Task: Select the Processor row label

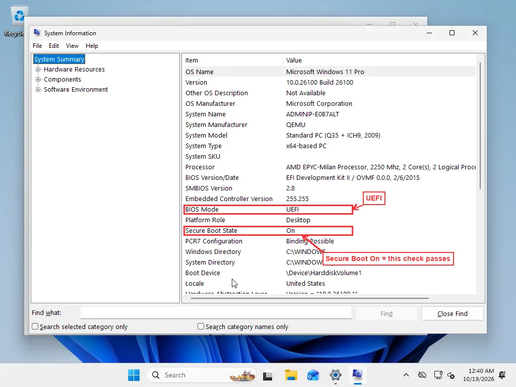Action: tap(200, 167)
